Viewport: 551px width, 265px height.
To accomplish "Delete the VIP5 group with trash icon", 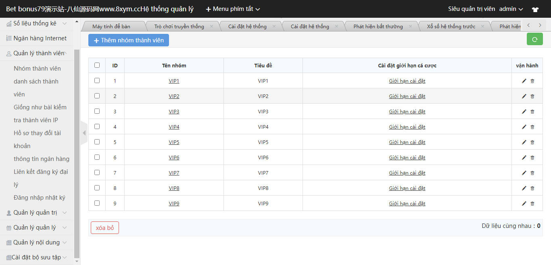I will coord(532,142).
